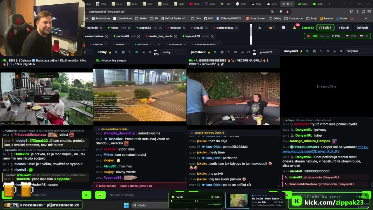Click the Brave shield icon
Image resolution: width=373 pixels, height=210 pixels.
(x=281, y=12)
